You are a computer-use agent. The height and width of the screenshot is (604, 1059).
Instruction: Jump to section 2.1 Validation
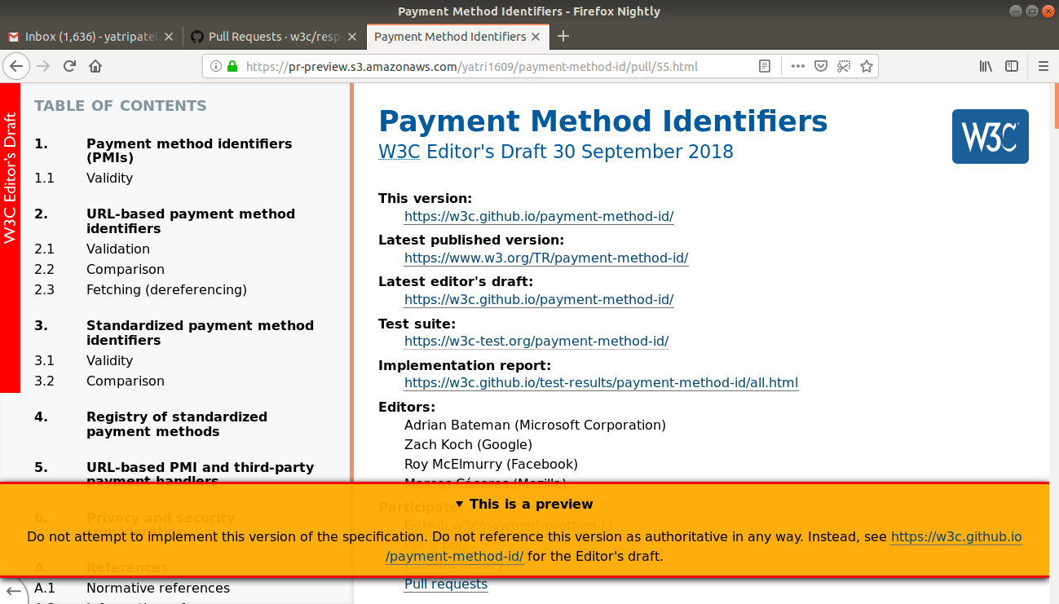pyautogui.click(x=118, y=249)
